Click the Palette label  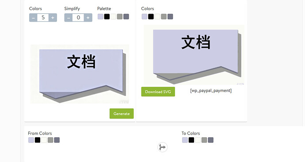104,8
